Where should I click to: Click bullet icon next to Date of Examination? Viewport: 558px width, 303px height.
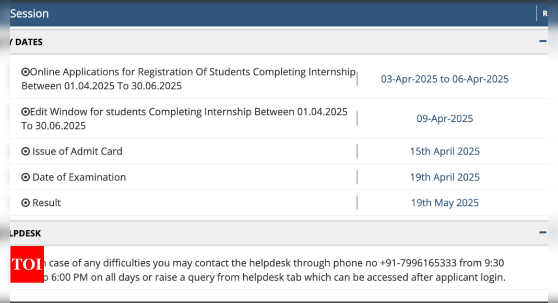tap(25, 177)
